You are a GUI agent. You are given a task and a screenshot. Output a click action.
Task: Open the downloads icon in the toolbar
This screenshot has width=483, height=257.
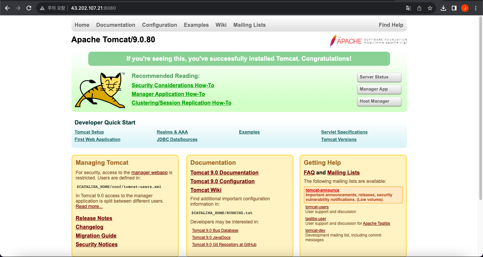click(443, 8)
